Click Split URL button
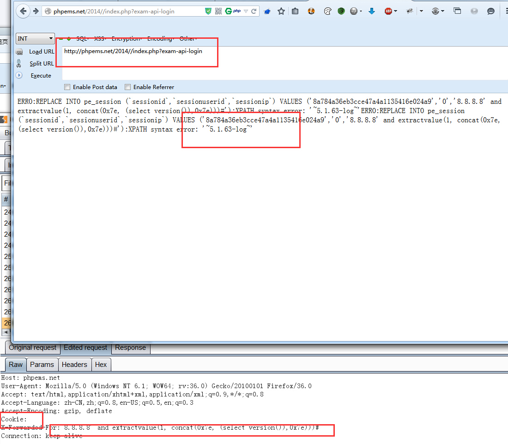The image size is (508, 444). point(42,64)
